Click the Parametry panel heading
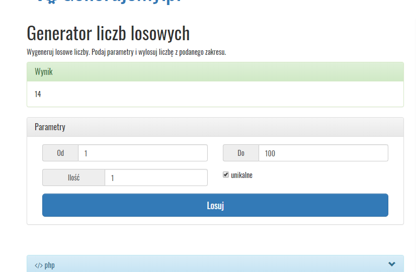 click(215, 127)
